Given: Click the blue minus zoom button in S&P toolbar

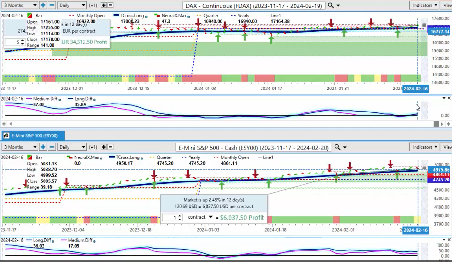Looking at the screenshot, I should [x=52, y=147].
